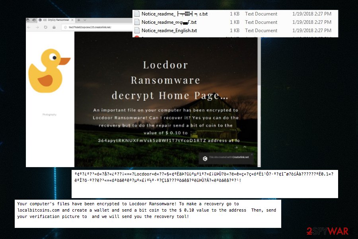Visit the Creatorlink.net link in the footer badge
The width and height of the screenshot is (358, 239).
(x=241, y=157)
